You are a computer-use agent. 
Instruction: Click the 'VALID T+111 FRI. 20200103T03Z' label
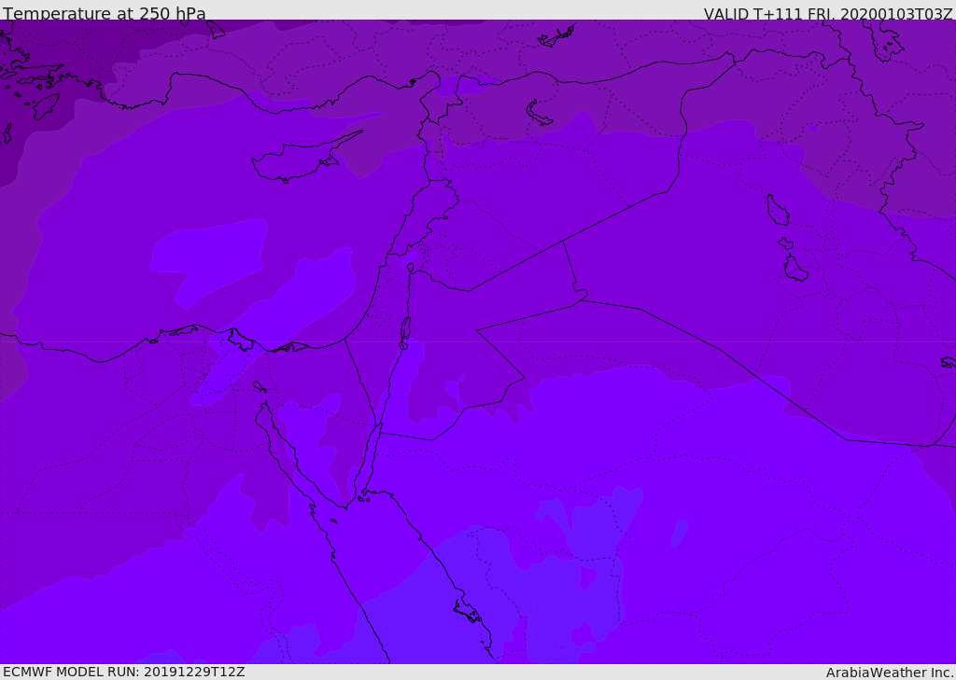pos(828,13)
